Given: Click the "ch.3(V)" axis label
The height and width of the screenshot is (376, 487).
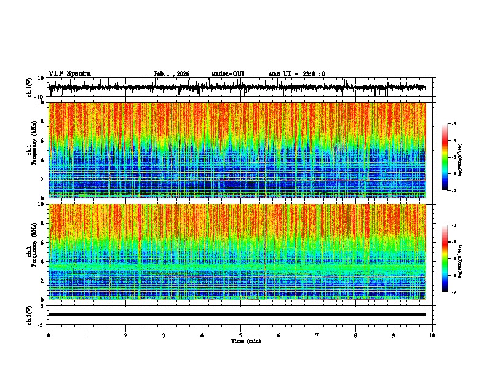Looking at the screenshot, I should pyautogui.click(x=30, y=315).
